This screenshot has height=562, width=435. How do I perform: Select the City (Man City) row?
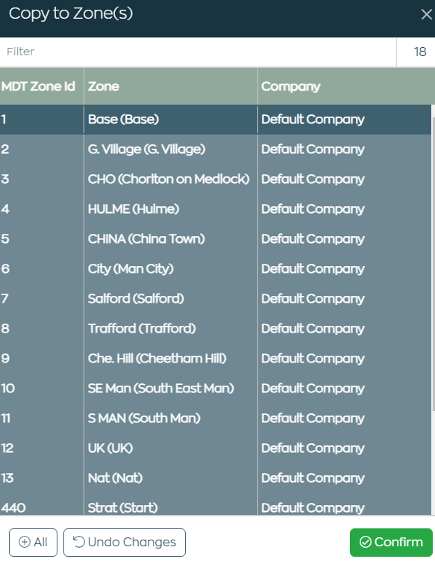pyautogui.click(x=216, y=268)
